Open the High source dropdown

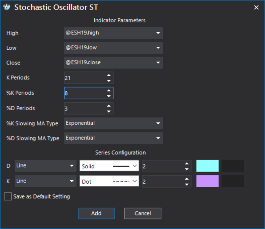pos(113,33)
